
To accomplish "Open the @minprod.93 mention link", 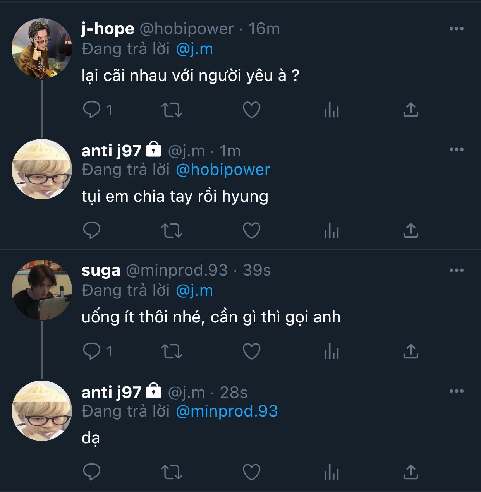I will 227,411.
